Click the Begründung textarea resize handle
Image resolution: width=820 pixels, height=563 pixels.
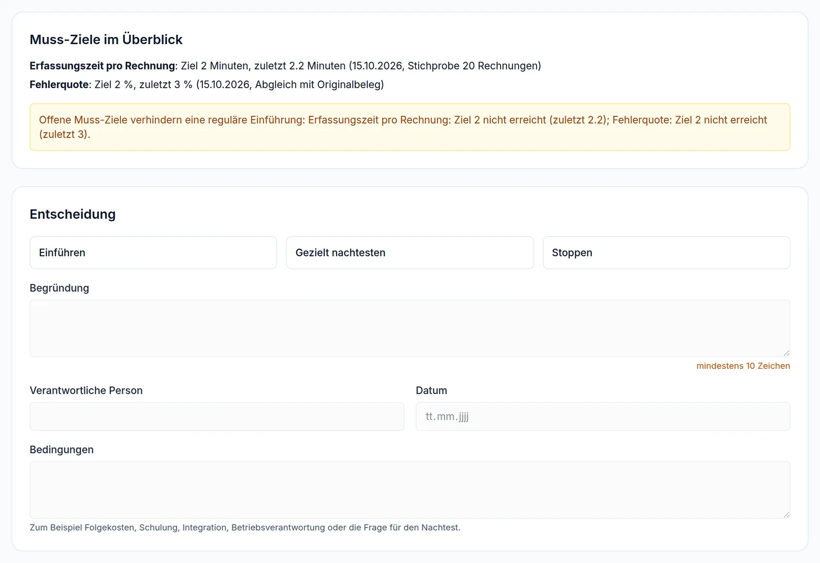786,353
